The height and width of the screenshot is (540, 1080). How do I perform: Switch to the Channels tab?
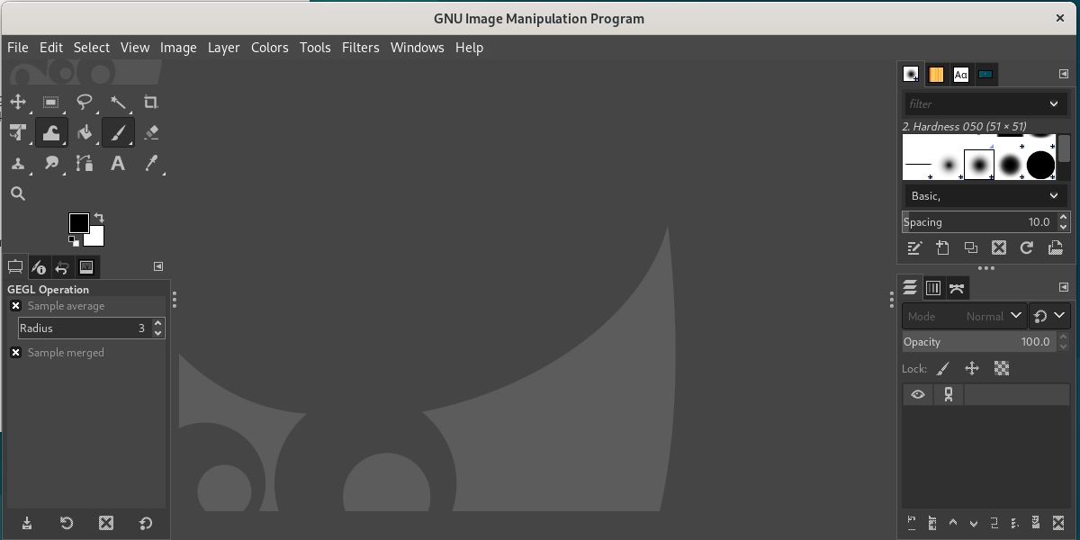coord(933,288)
